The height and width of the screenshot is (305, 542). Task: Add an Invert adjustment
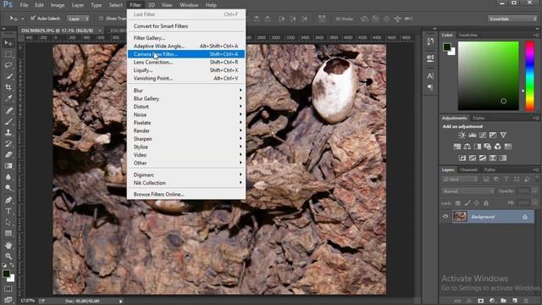(462, 158)
